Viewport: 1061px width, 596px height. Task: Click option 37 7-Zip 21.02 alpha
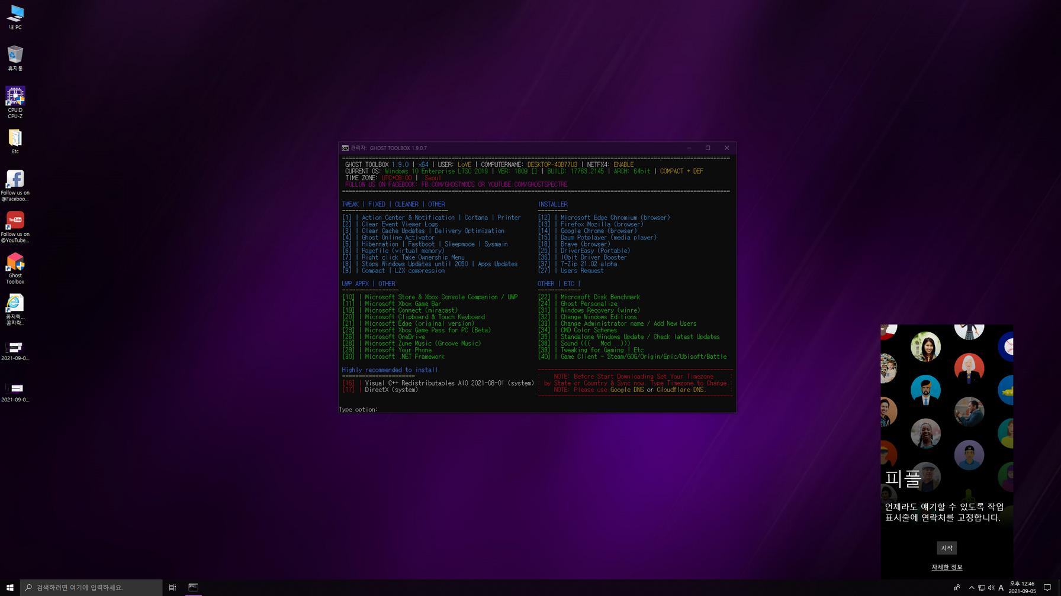point(577,264)
